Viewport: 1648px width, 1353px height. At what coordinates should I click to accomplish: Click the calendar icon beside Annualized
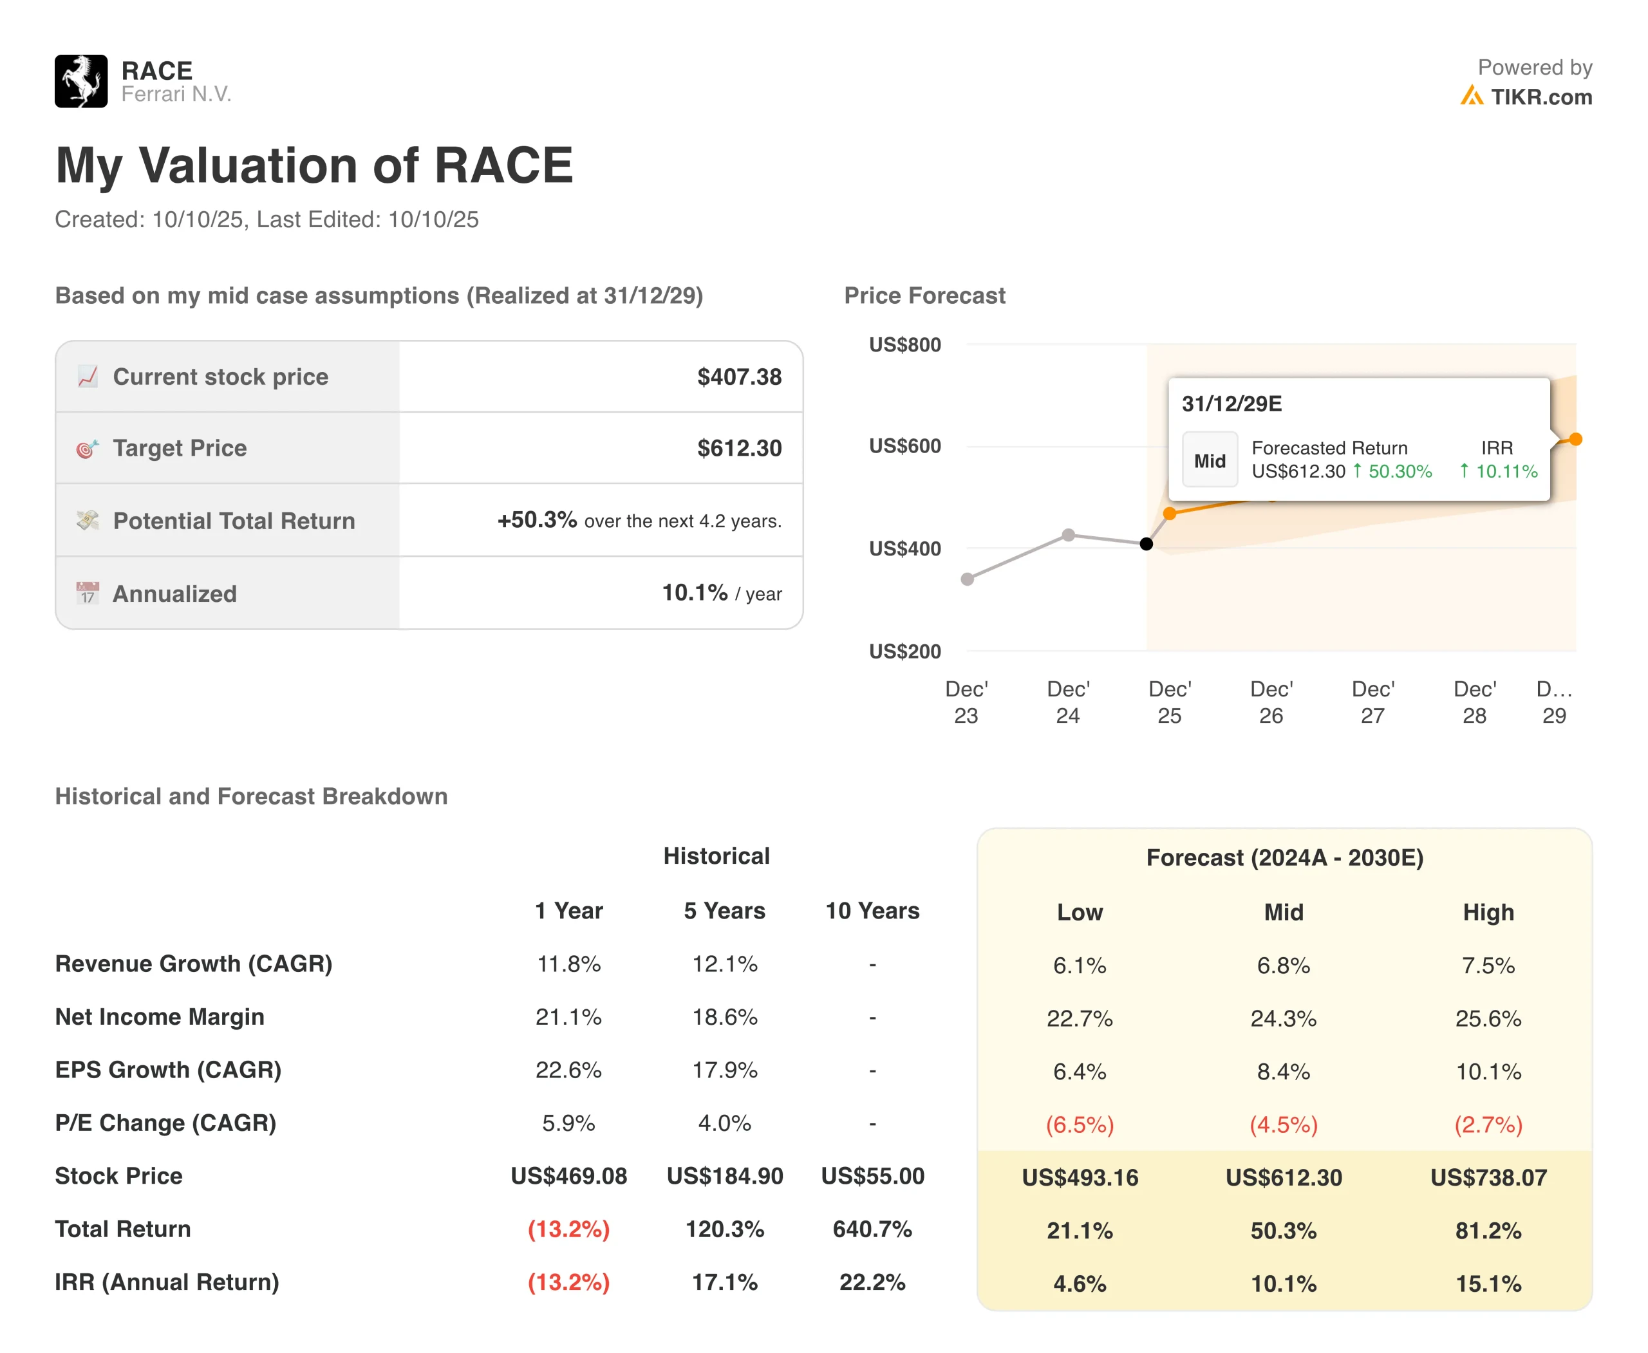tap(88, 593)
